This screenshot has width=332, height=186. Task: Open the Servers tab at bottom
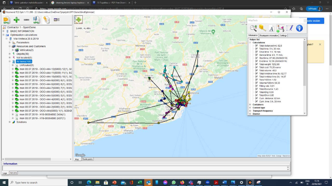pos(13,173)
